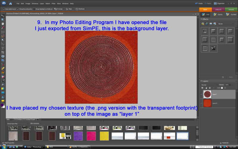This screenshot has width=238, height=149.
Task: Click the Photo Effects icon in Effects
Action: pyautogui.click(x=211, y=24)
